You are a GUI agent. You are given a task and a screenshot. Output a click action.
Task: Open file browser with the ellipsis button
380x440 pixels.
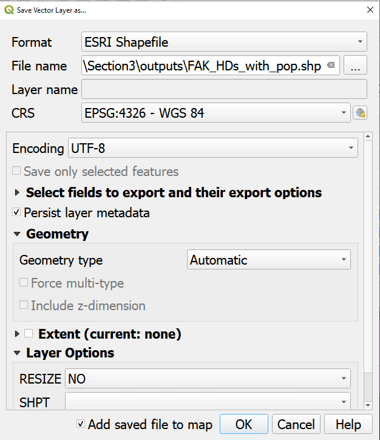[x=355, y=66]
